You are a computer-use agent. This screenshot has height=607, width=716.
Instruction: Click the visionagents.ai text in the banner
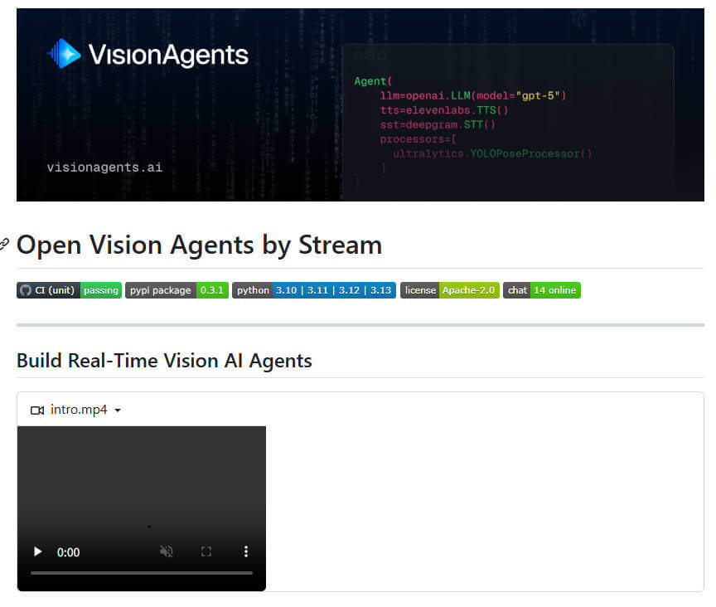104,167
